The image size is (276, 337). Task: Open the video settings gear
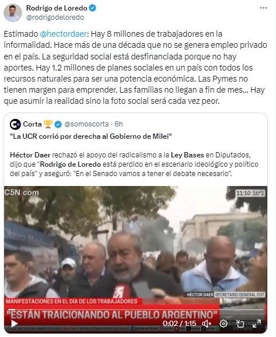[x=223, y=324]
